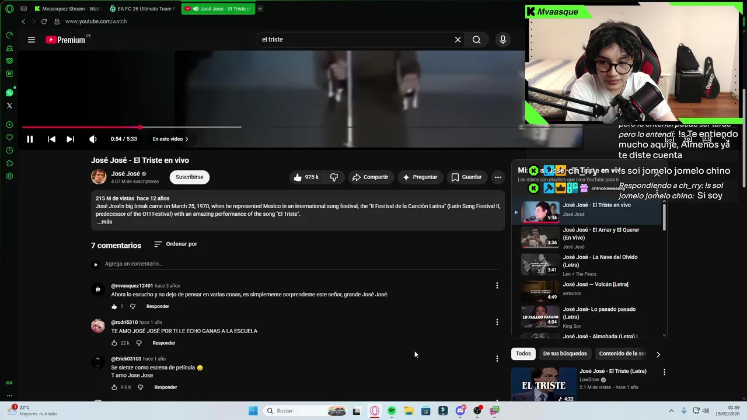Reply to the @rodri5310 comment
The height and width of the screenshot is (420, 747).
pyautogui.click(x=164, y=343)
